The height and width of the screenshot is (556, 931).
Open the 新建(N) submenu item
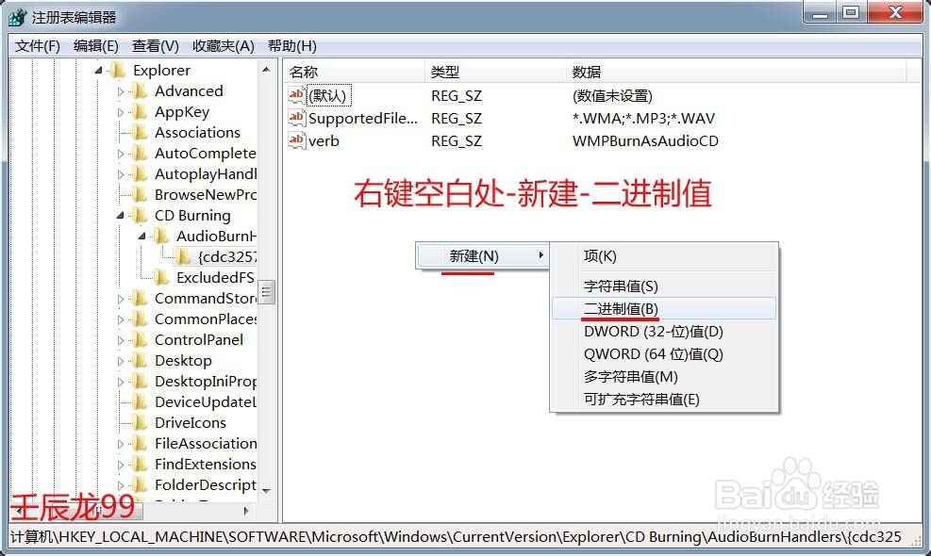click(481, 255)
